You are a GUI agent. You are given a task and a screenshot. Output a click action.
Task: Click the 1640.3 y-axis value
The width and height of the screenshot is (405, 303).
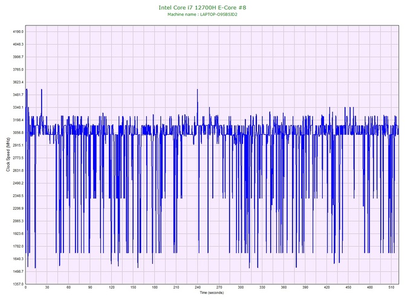18,259
